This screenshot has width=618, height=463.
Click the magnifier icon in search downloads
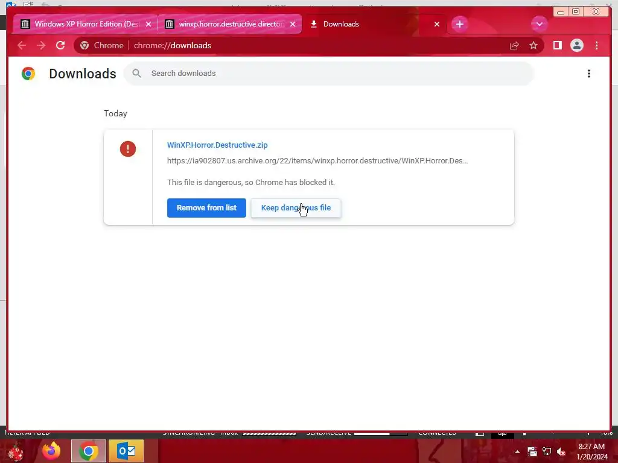(x=136, y=73)
